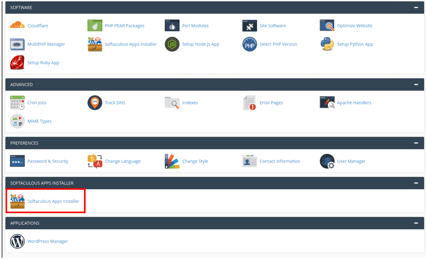Collapse the Software section

tap(416, 8)
